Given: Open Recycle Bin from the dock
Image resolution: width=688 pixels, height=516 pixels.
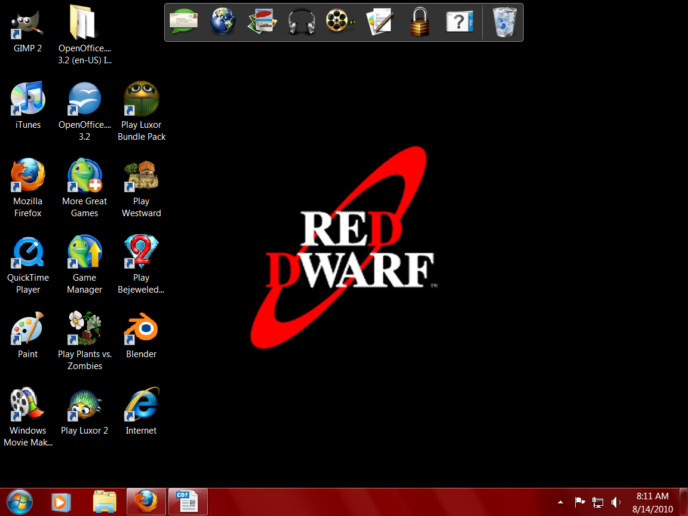Looking at the screenshot, I should (502, 21).
